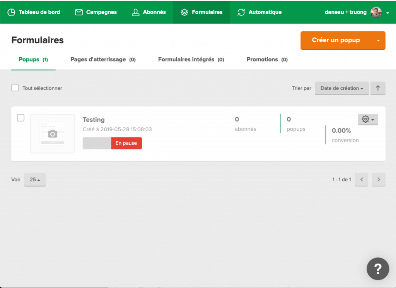Go to next page with right chevron
Image resolution: width=396 pixels, height=288 pixels.
pos(379,180)
